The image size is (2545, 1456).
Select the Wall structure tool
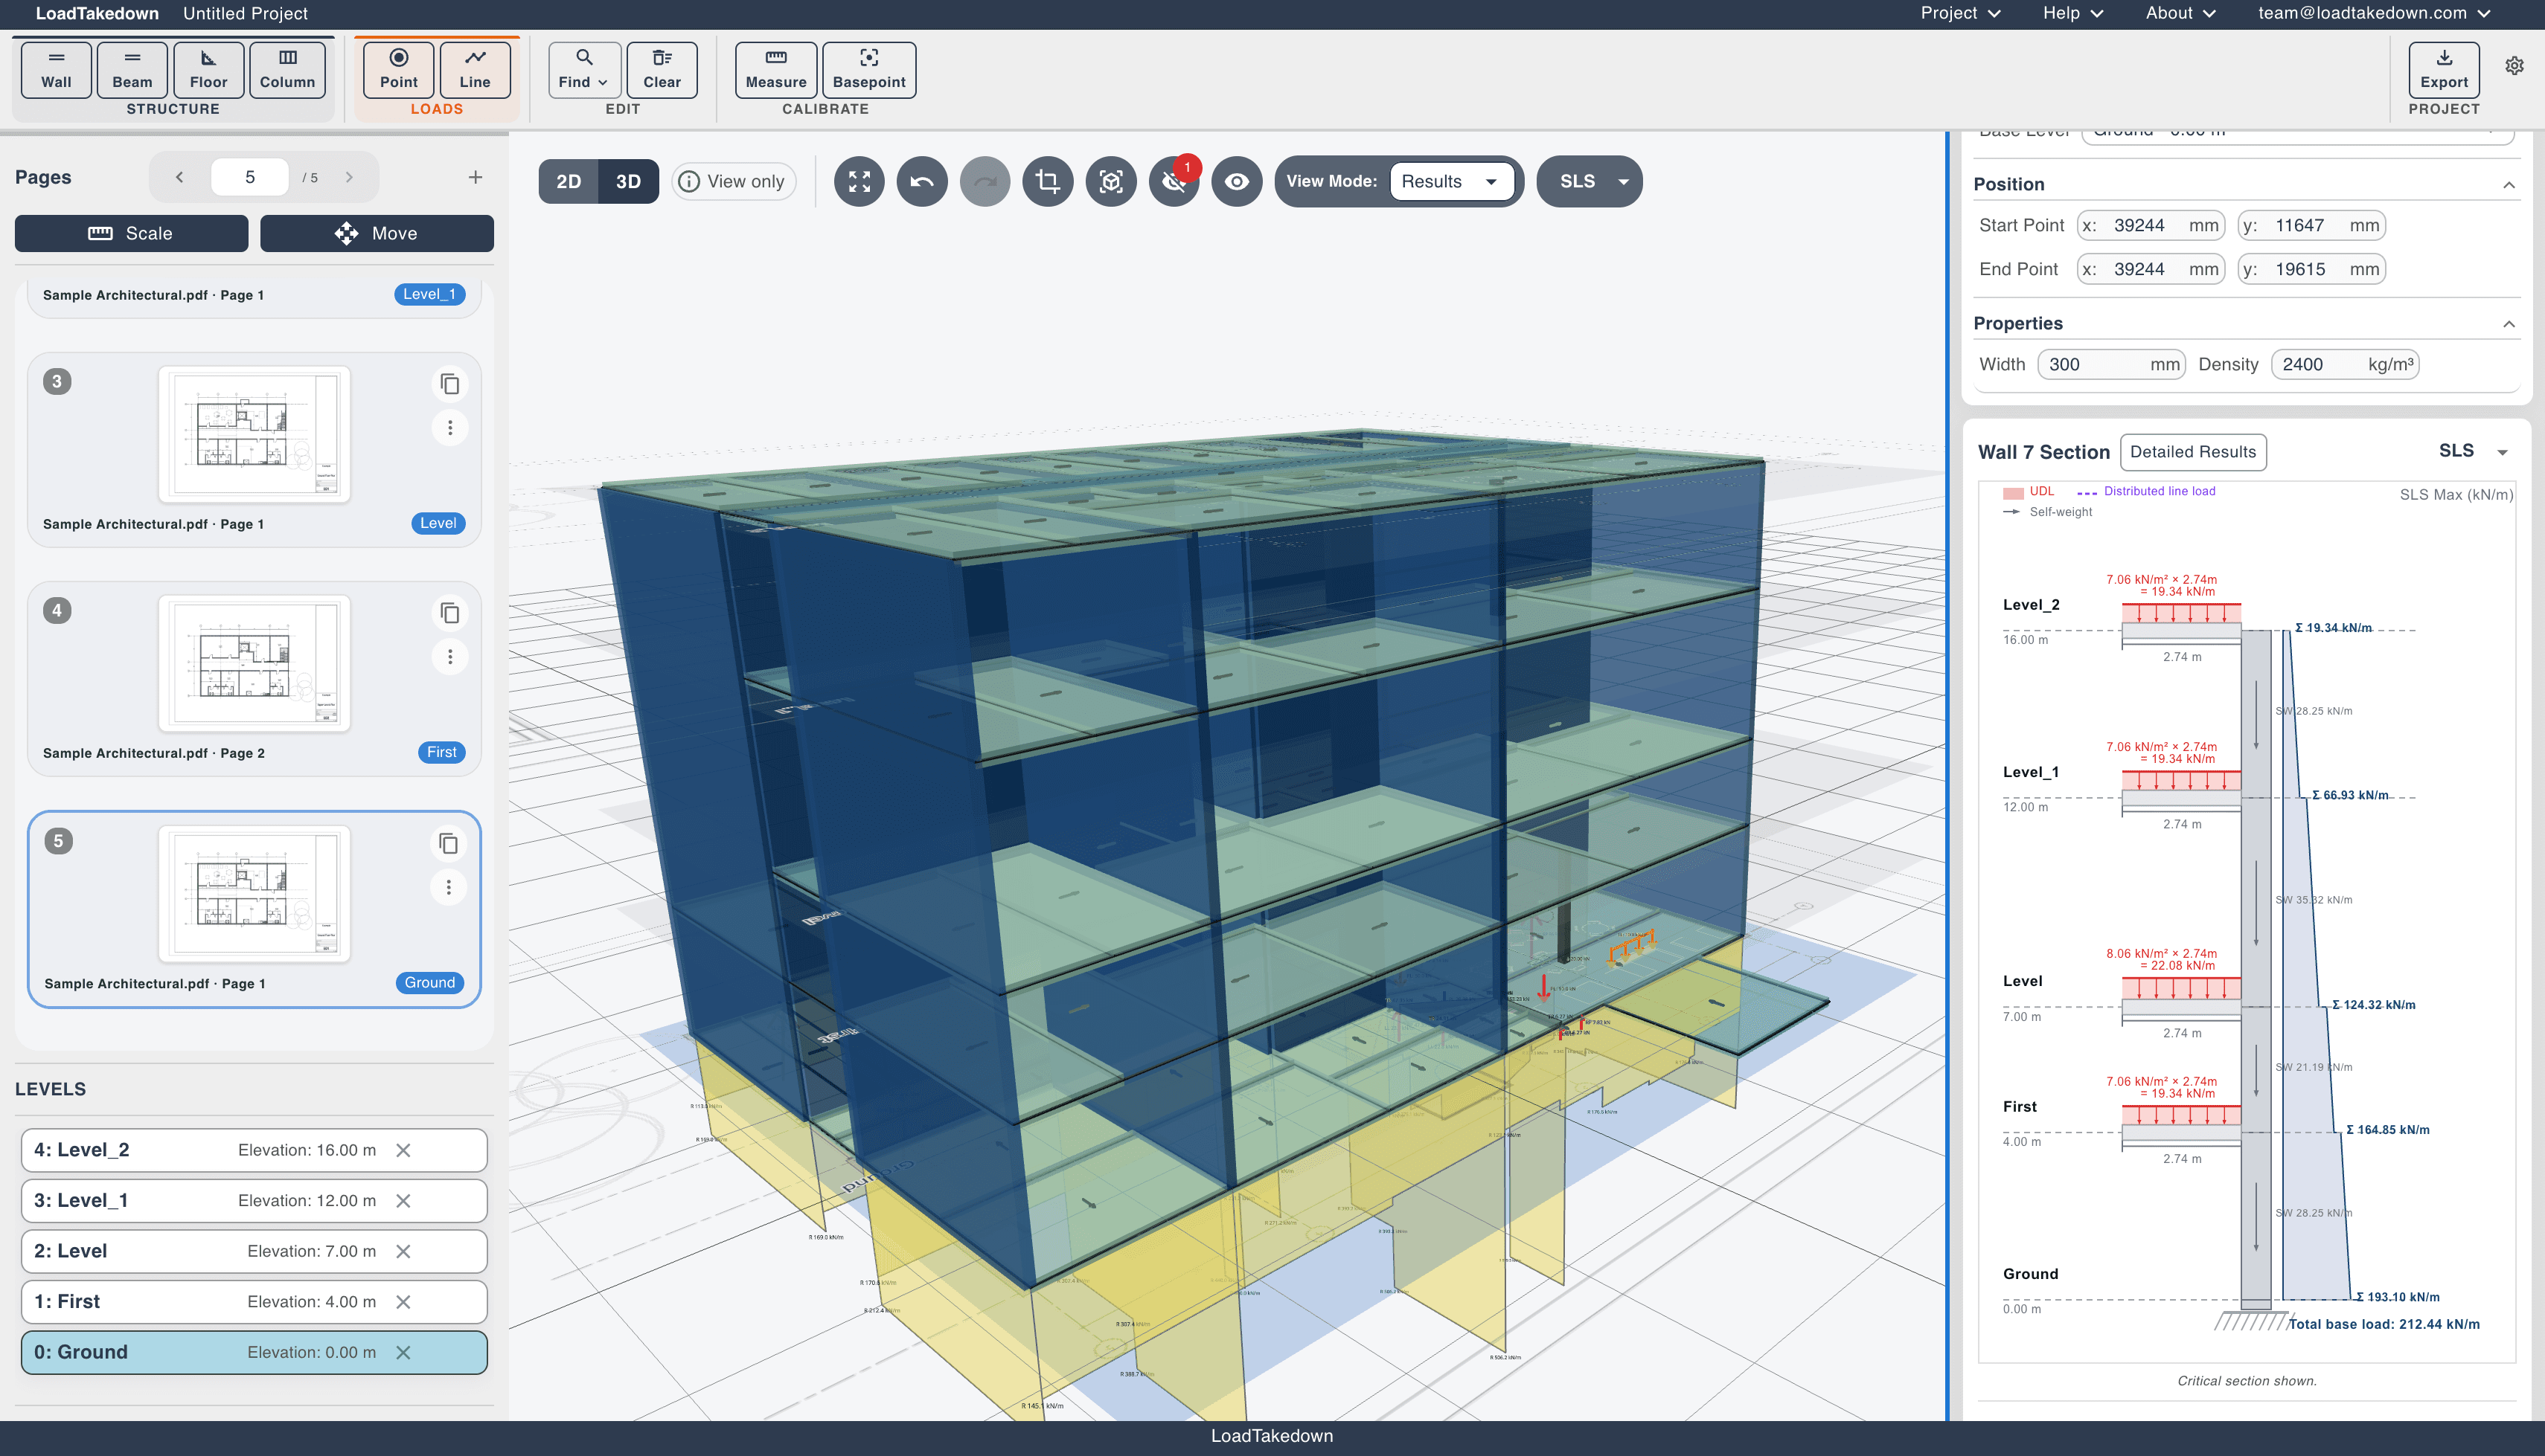click(55, 69)
